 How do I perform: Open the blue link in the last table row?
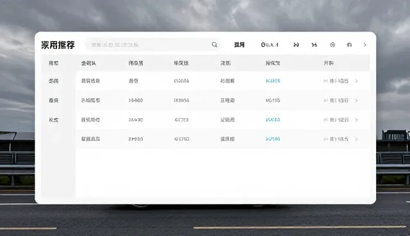pyautogui.click(x=273, y=139)
